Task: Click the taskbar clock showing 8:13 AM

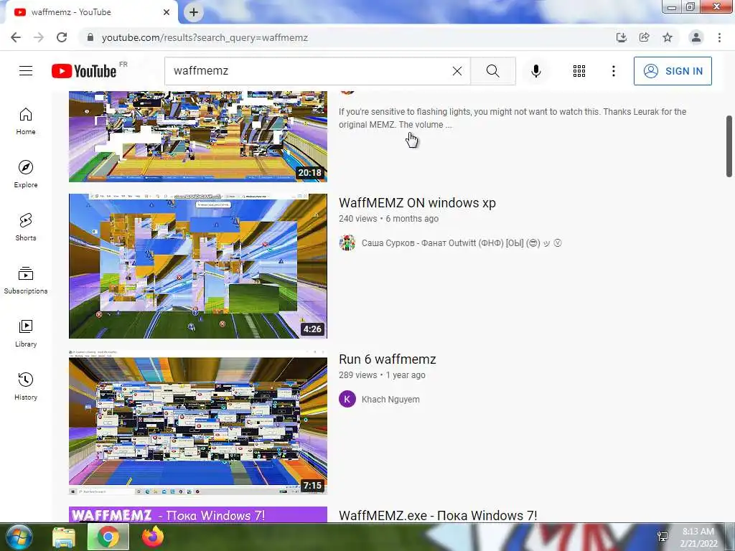Action: (x=698, y=537)
